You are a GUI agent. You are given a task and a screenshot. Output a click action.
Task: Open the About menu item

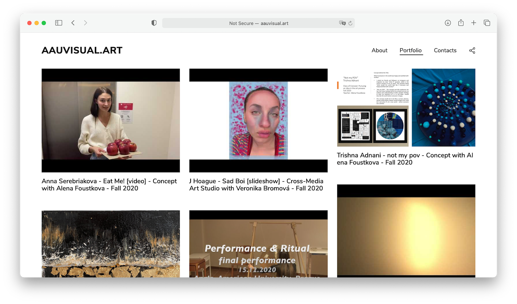pyautogui.click(x=379, y=50)
